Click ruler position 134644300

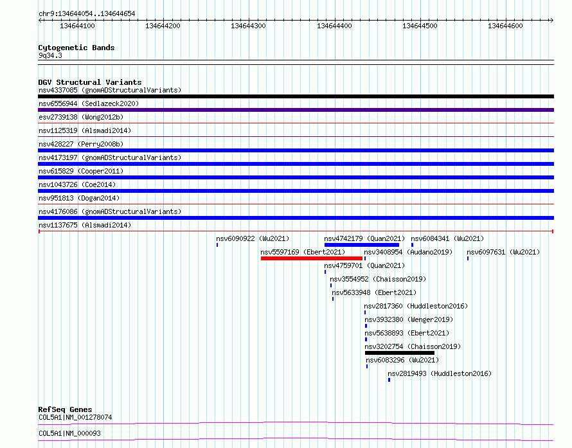point(249,26)
